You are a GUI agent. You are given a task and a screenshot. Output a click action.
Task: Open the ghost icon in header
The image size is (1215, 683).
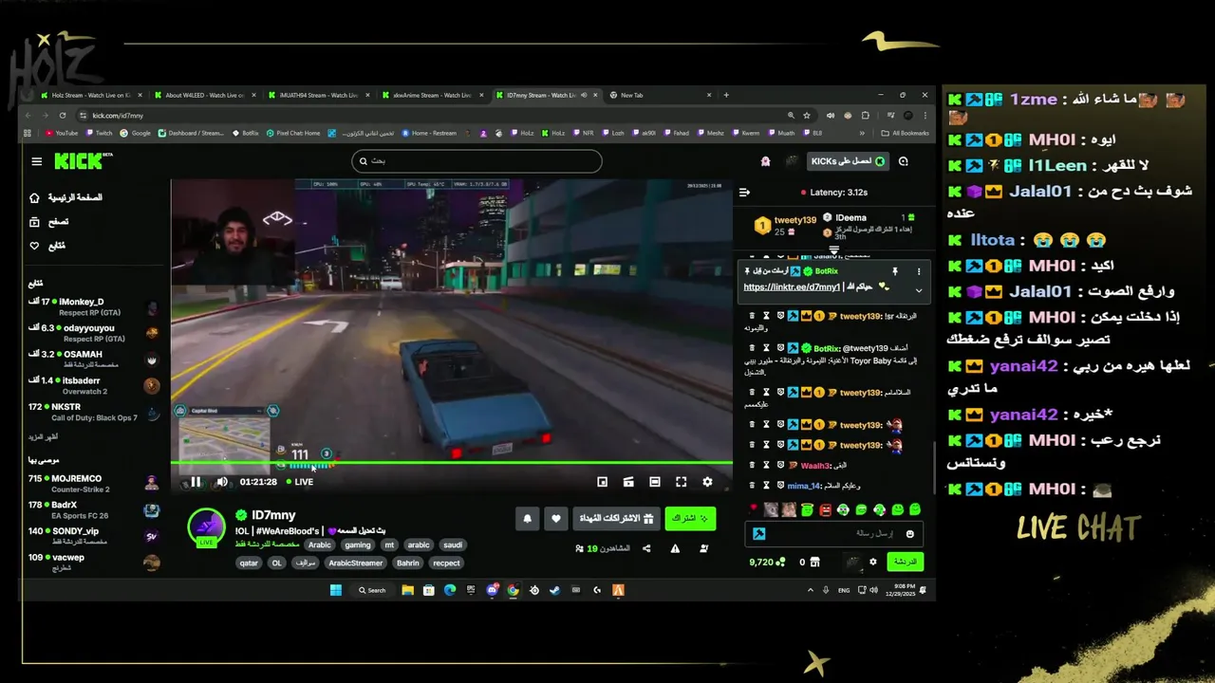[765, 161]
